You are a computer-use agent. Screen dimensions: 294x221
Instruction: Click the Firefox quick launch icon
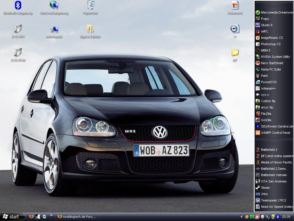point(31,216)
